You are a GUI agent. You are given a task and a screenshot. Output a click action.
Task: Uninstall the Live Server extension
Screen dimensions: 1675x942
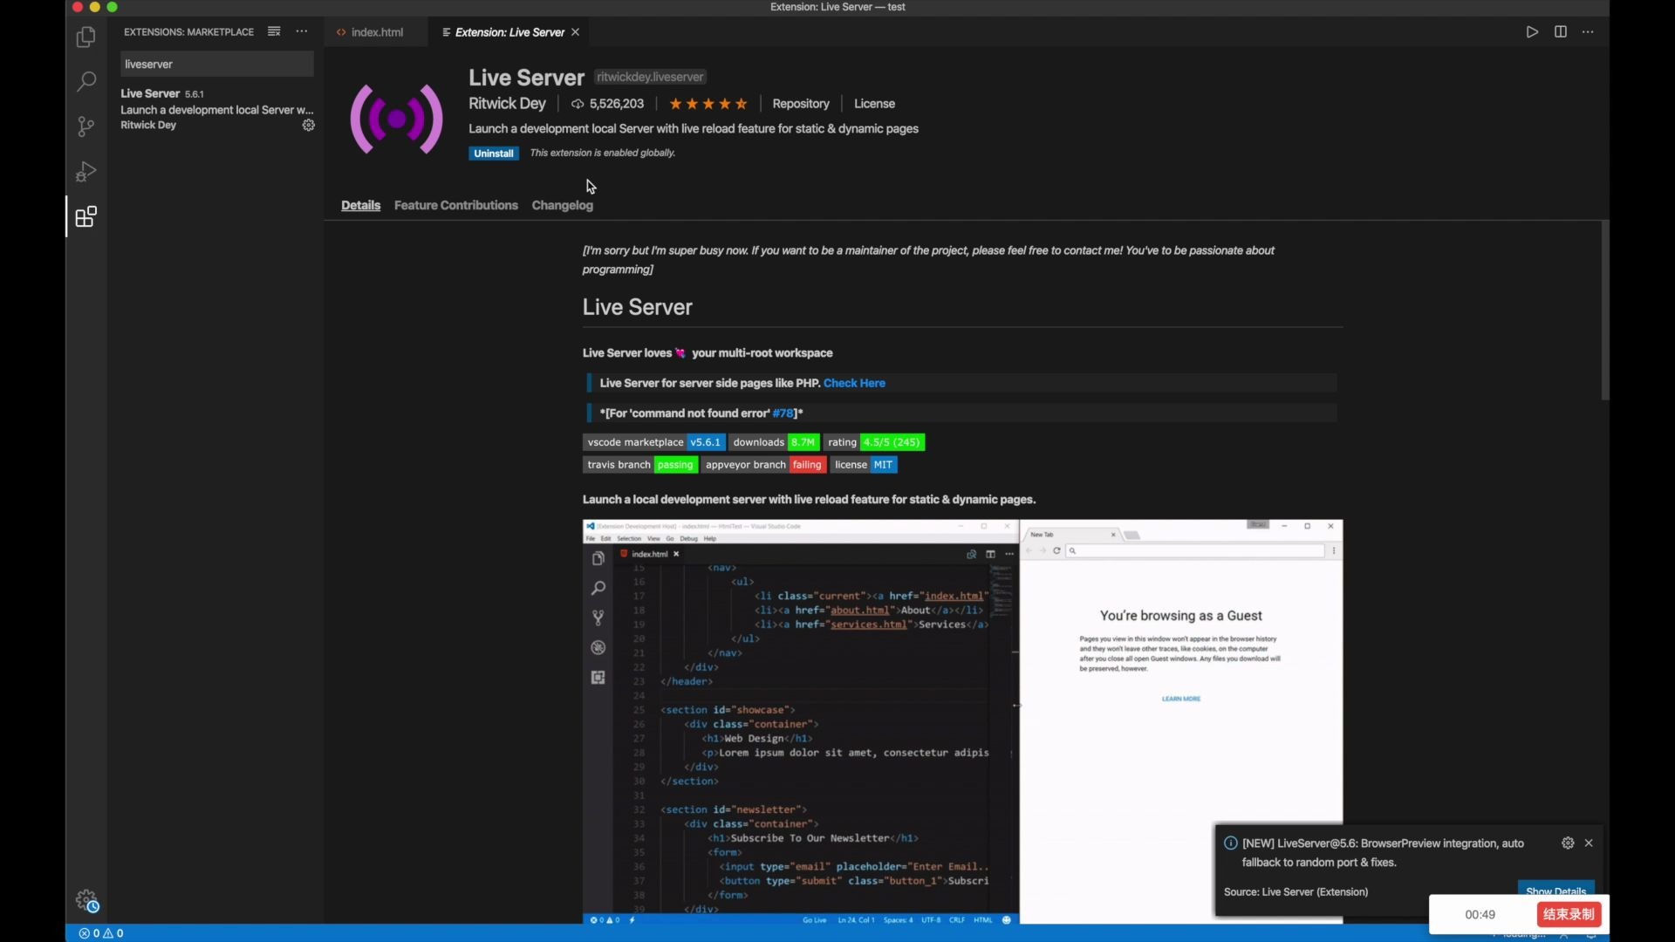(x=494, y=153)
